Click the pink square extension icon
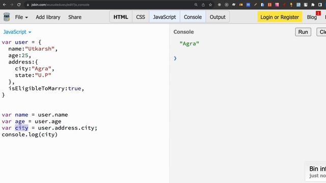Image resolution: width=326 pixels, height=183 pixels. coord(277,5)
